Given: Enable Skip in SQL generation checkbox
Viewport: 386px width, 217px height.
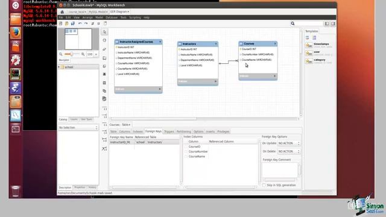Looking at the screenshot, I should (264, 185).
